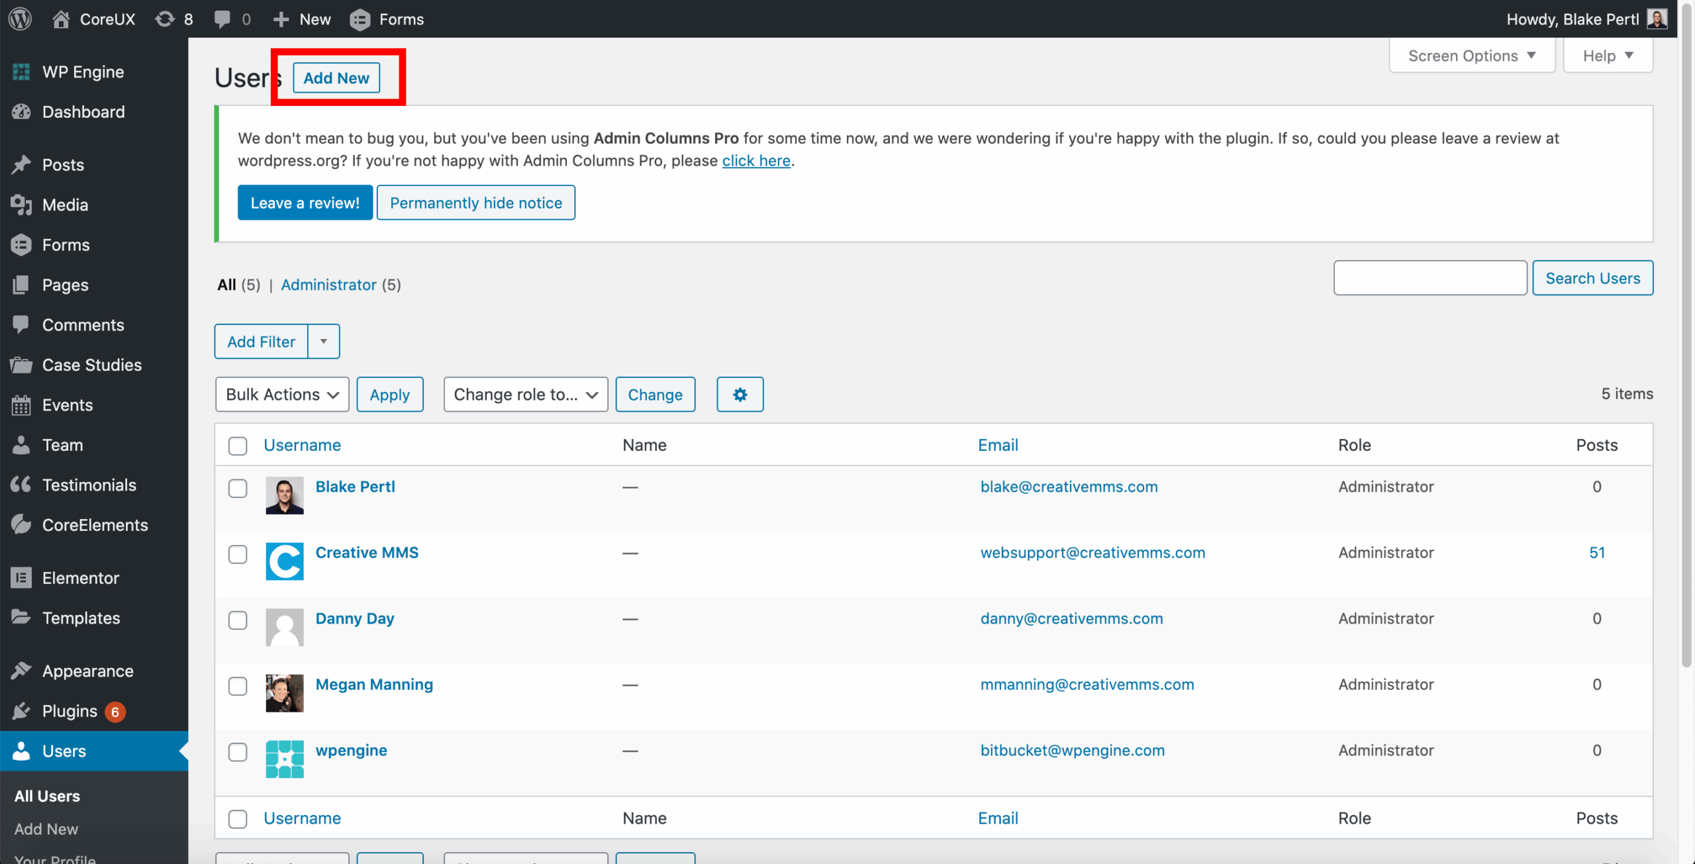Click the Search Users button

pos(1592,278)
